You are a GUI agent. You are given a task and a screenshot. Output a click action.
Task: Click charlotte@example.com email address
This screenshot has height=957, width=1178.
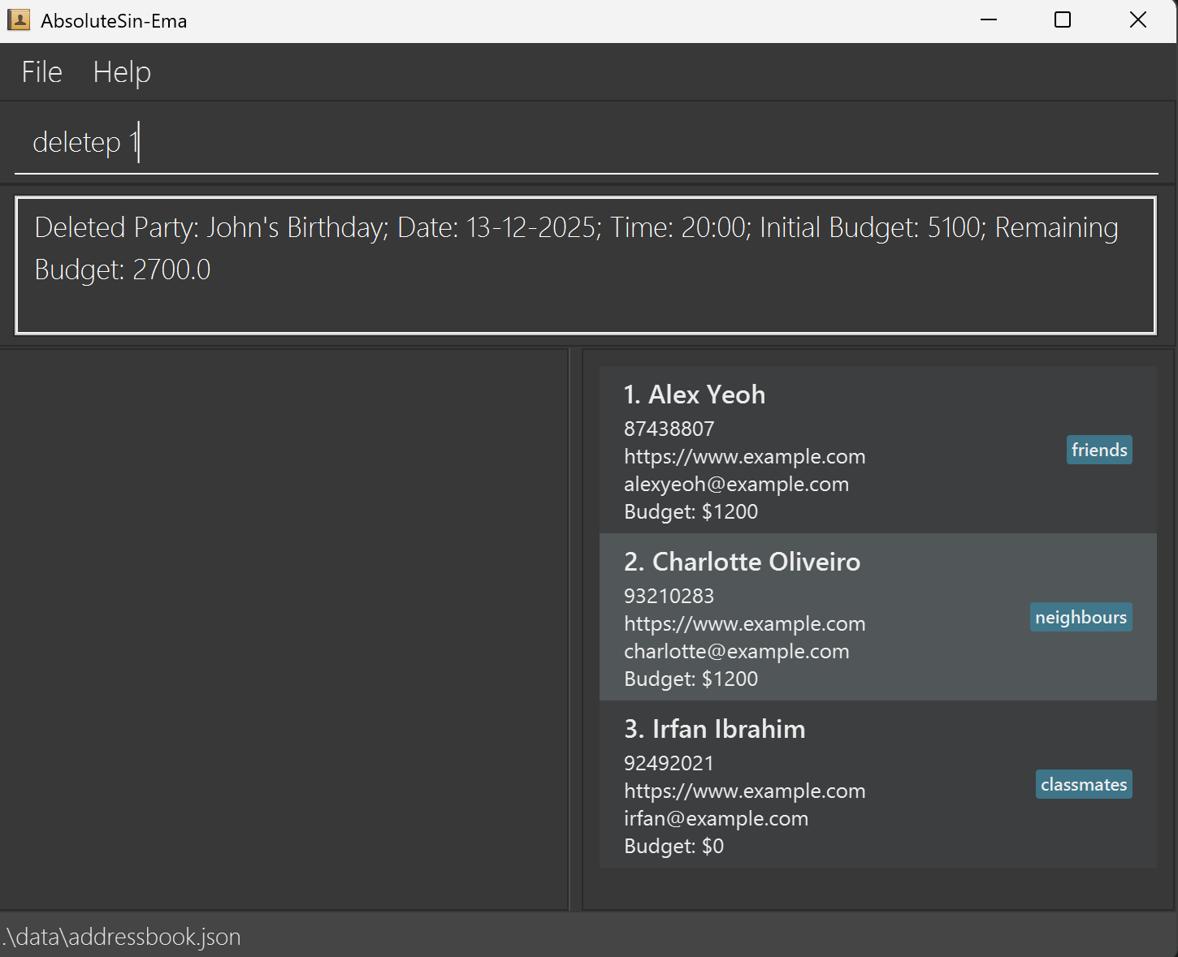736,651
